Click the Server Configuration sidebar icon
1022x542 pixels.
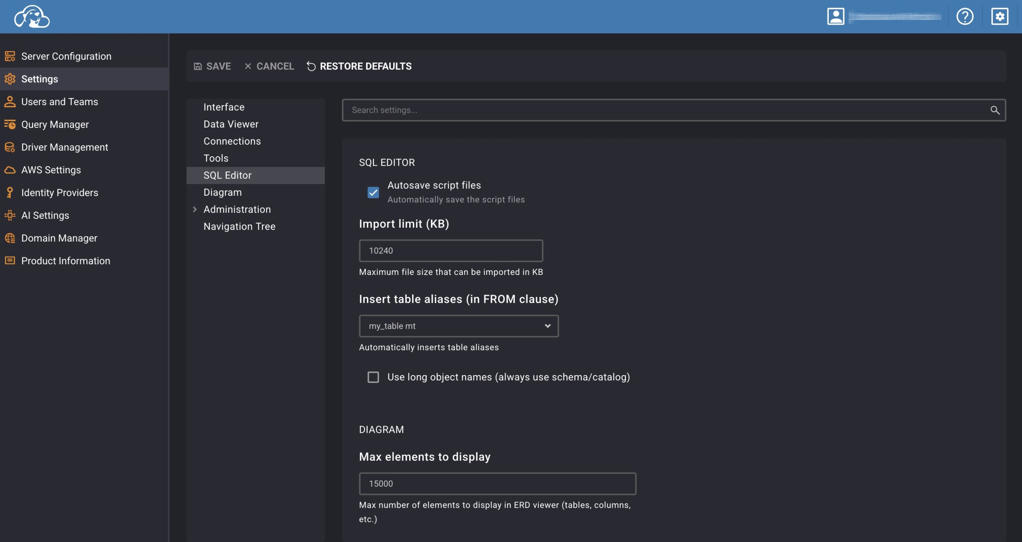click(x=10, y=56)
